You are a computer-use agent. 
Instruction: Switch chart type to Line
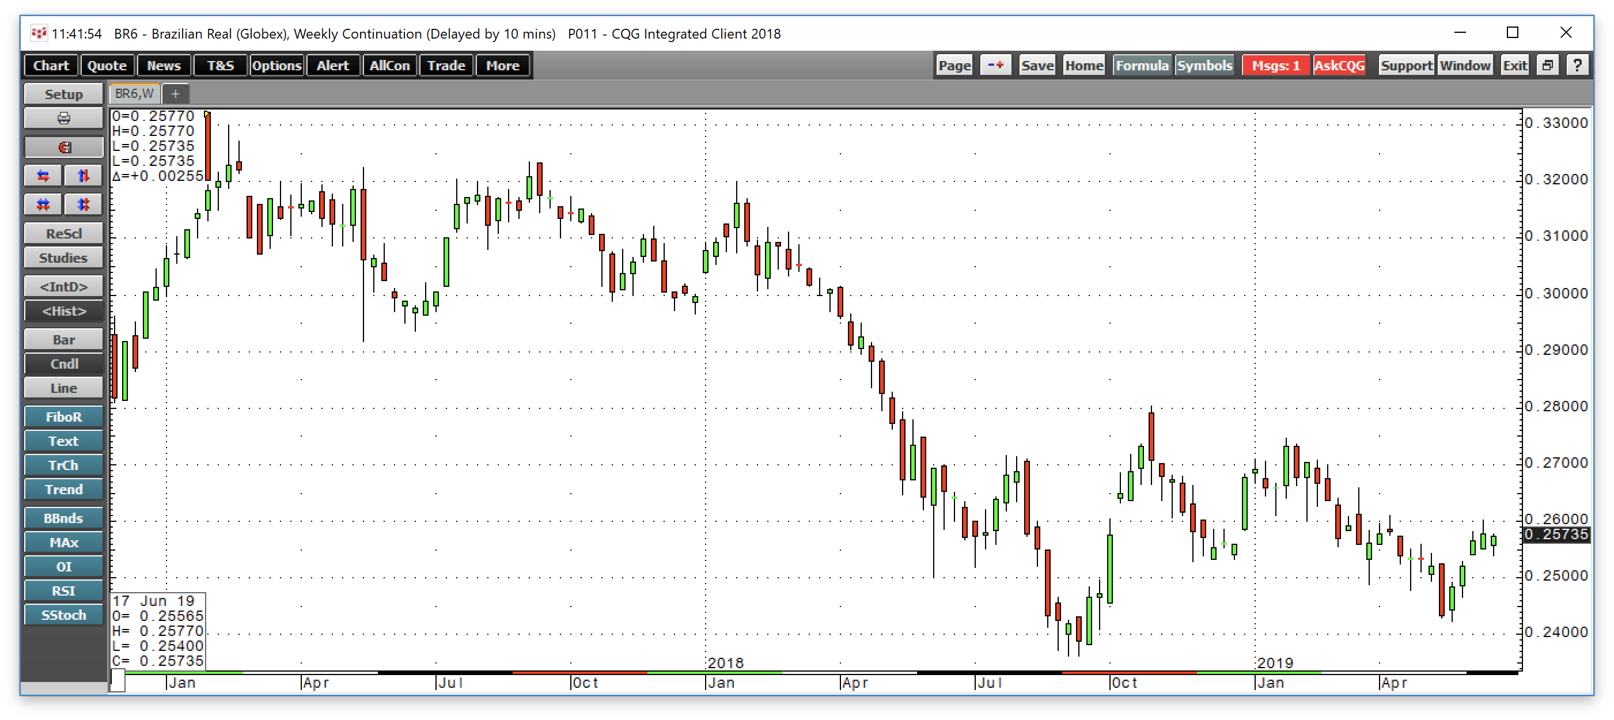[63, 388]
